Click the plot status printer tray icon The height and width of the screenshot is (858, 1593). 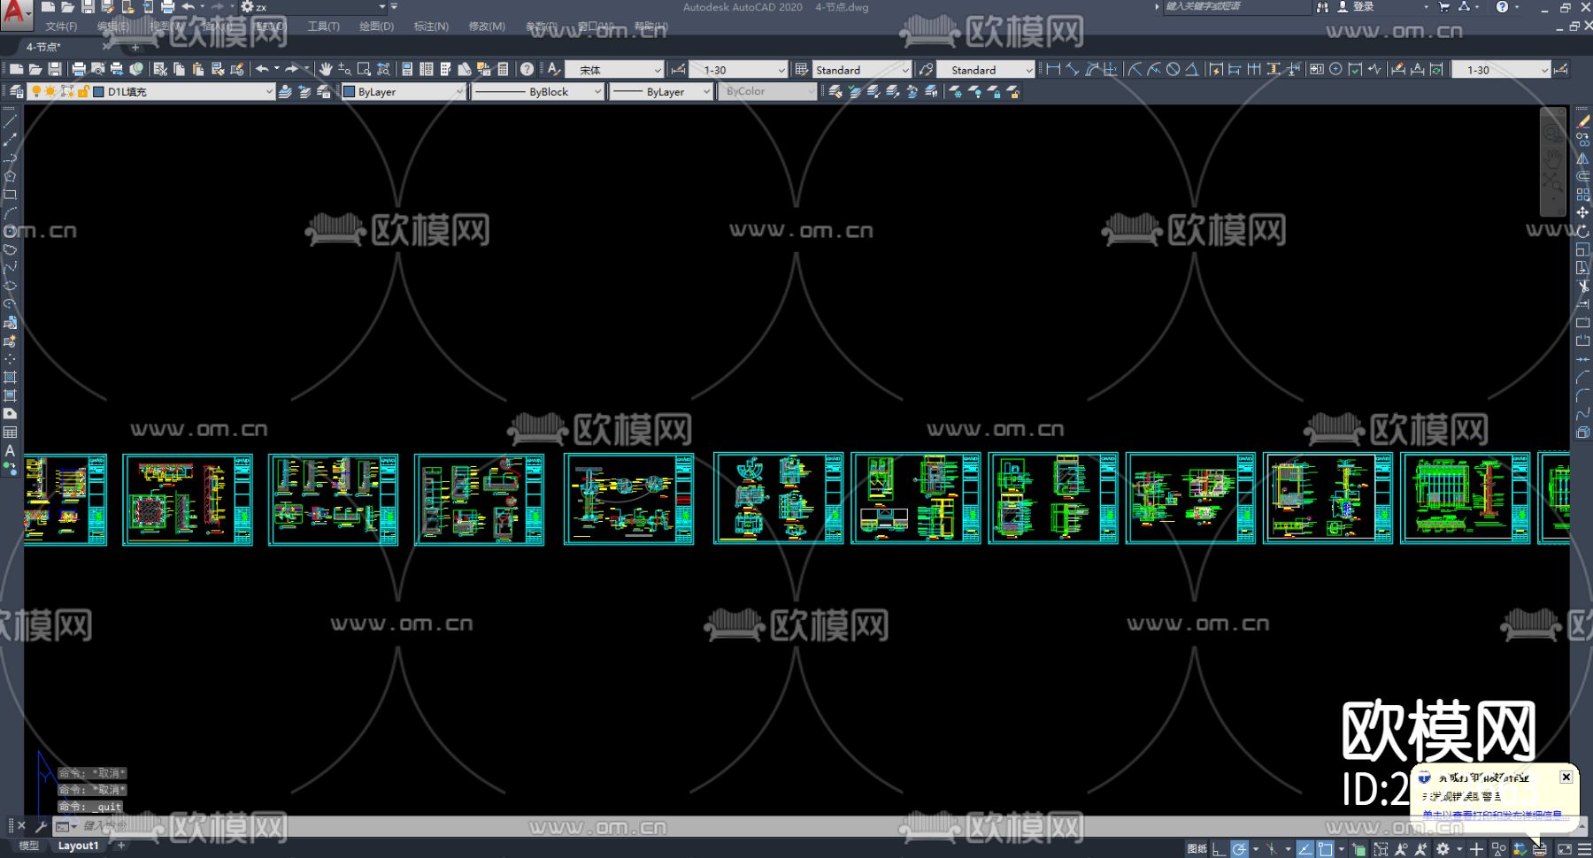click(x=1540, y=849)
